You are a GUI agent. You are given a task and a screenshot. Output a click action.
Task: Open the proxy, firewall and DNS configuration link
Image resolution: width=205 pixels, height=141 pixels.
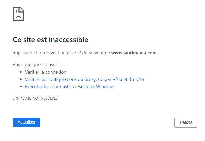tap(84, 79)
